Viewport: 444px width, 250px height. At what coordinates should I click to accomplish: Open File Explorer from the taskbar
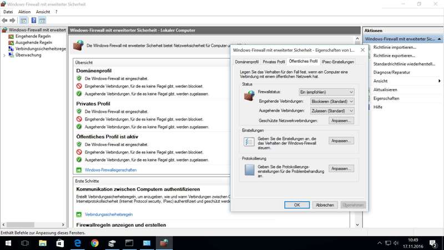43,243
